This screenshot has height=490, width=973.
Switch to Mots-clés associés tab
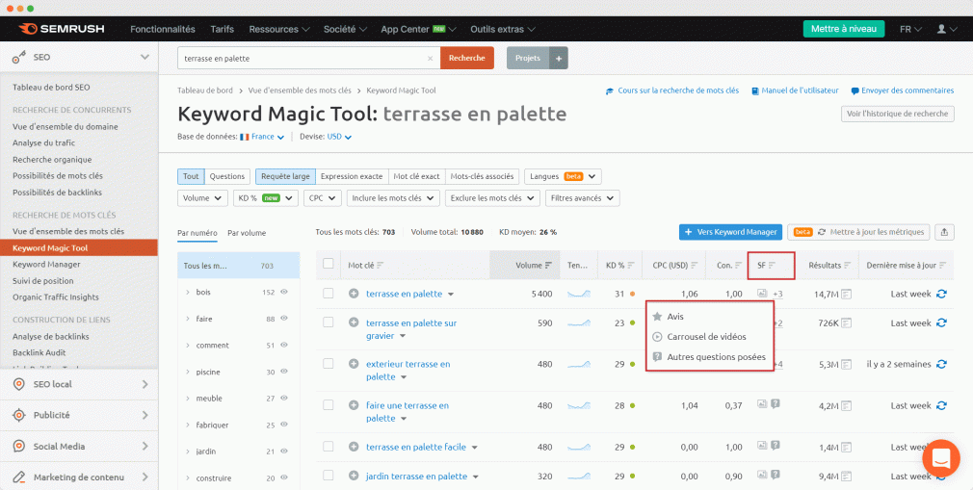pos(482,176)
